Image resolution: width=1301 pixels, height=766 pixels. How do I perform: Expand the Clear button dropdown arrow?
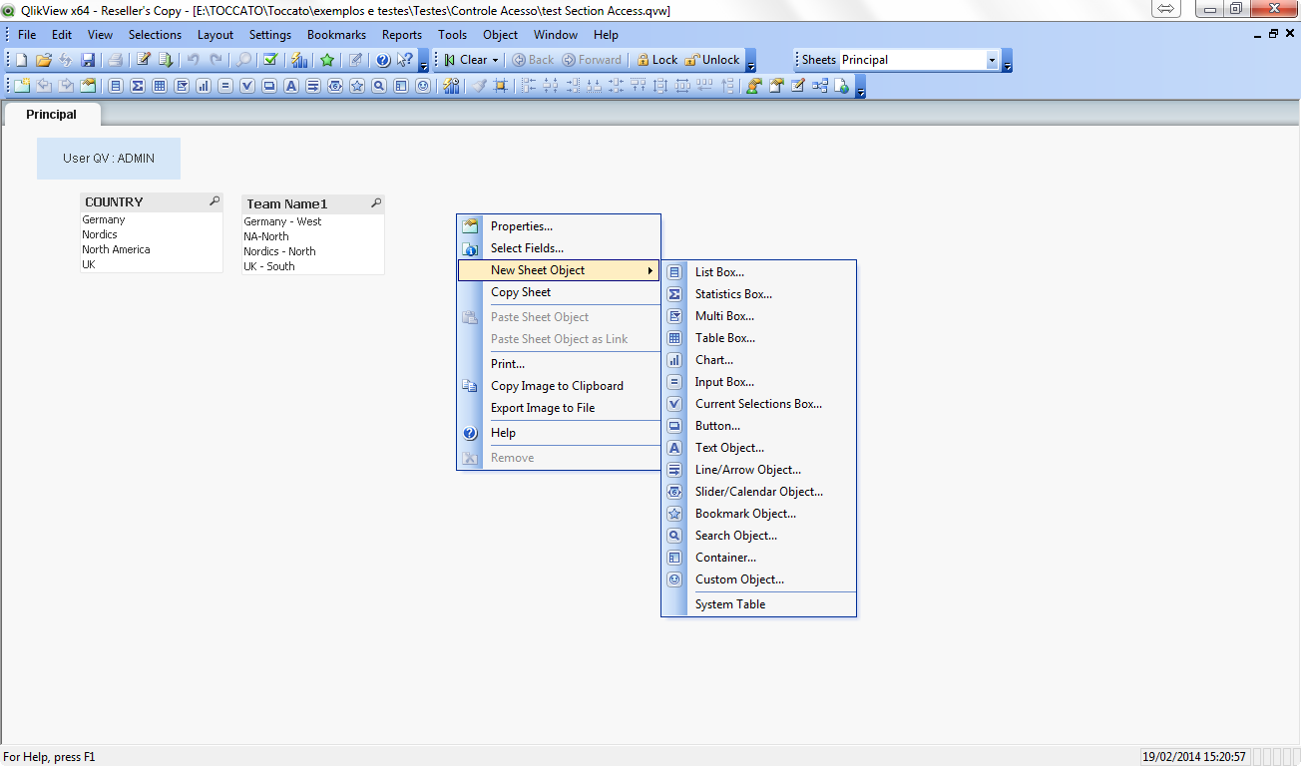(x=496, y=60)
